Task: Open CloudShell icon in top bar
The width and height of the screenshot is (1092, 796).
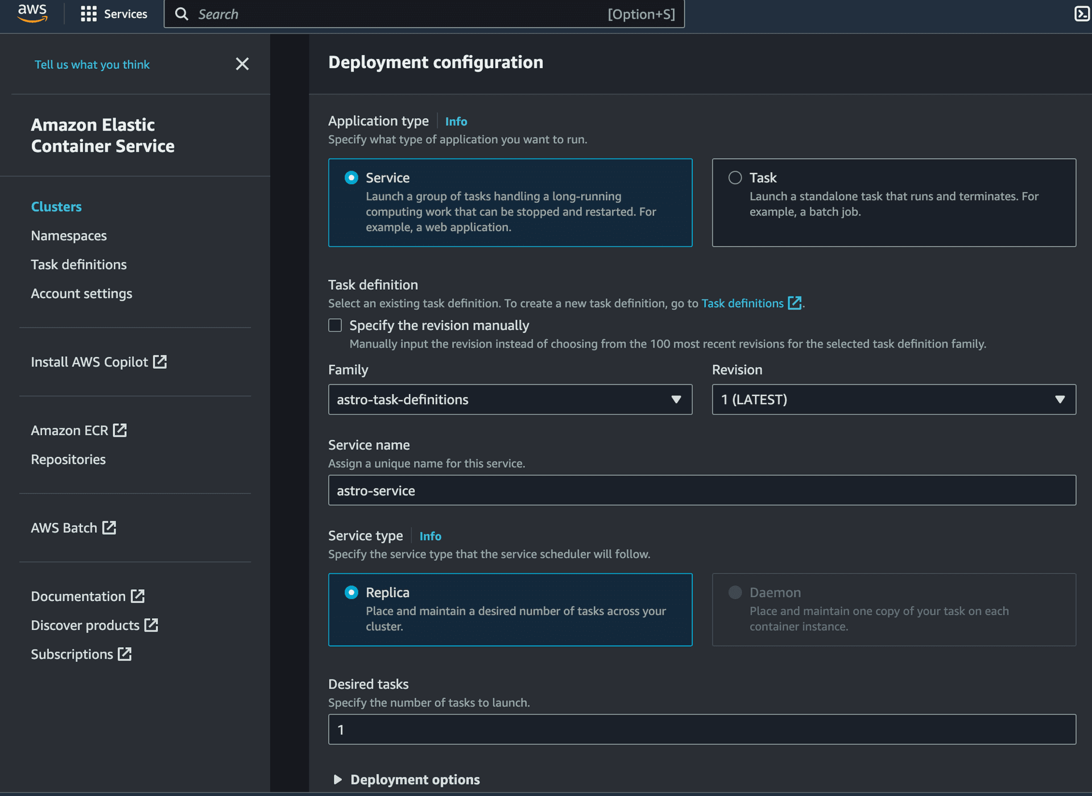Action: pos(1081,14)
